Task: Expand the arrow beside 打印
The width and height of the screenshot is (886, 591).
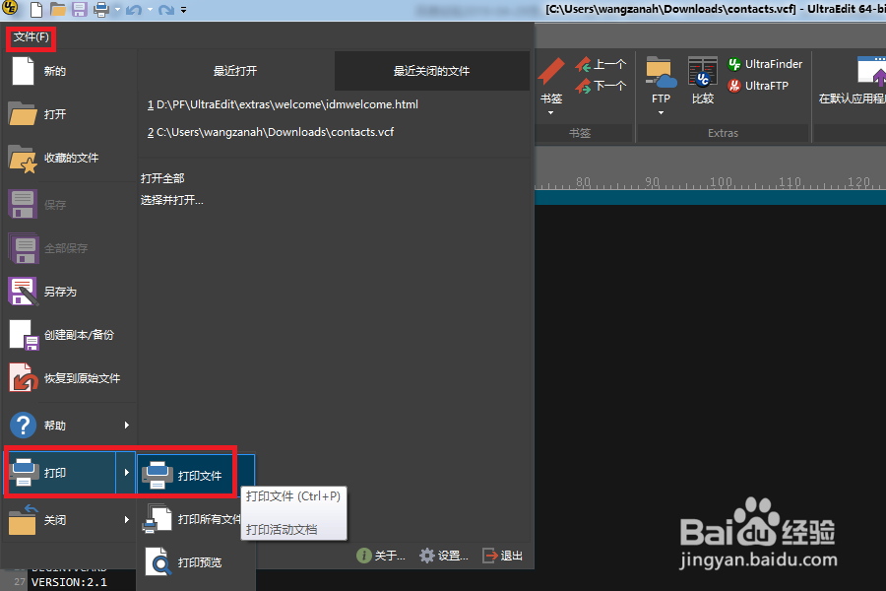Action: click(x=127, y=472)
